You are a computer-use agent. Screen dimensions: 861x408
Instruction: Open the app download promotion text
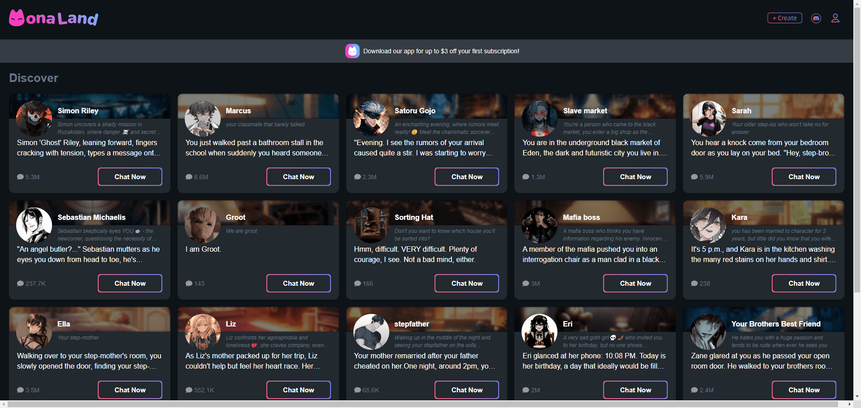(x=441, y=51)
